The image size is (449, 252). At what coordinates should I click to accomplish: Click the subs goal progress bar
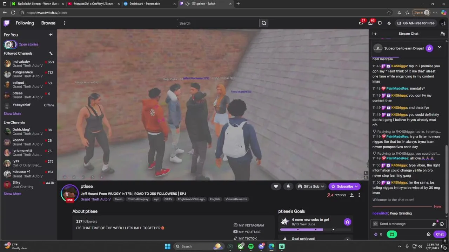click(315, 230)
